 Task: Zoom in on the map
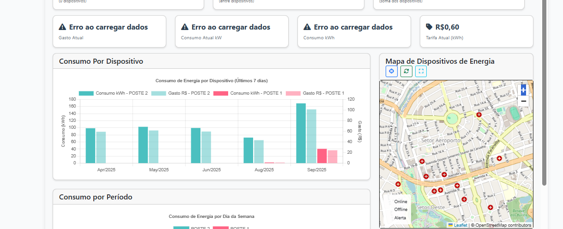click(x=523, y=89)
